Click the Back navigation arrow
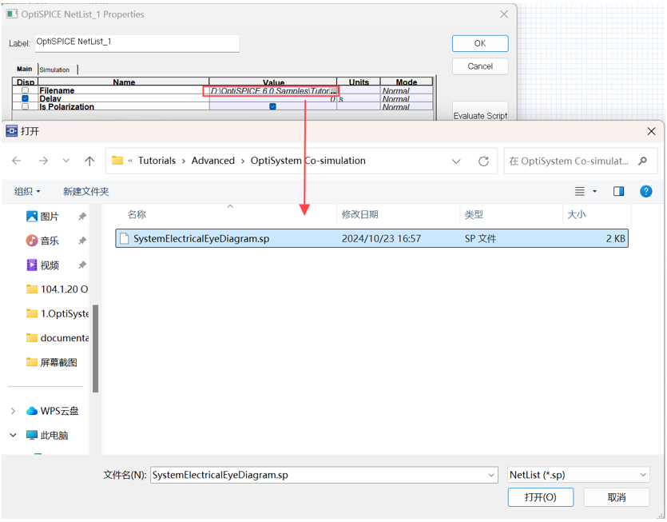 17,161
